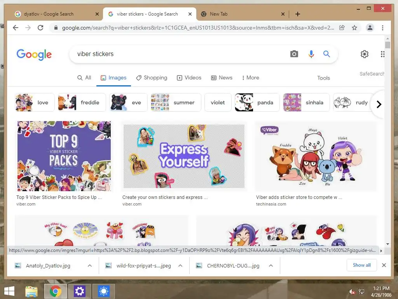The image size is (398, 299).
Task: Open 'Create your own stickers and express' link
Action: coord(165,197)
